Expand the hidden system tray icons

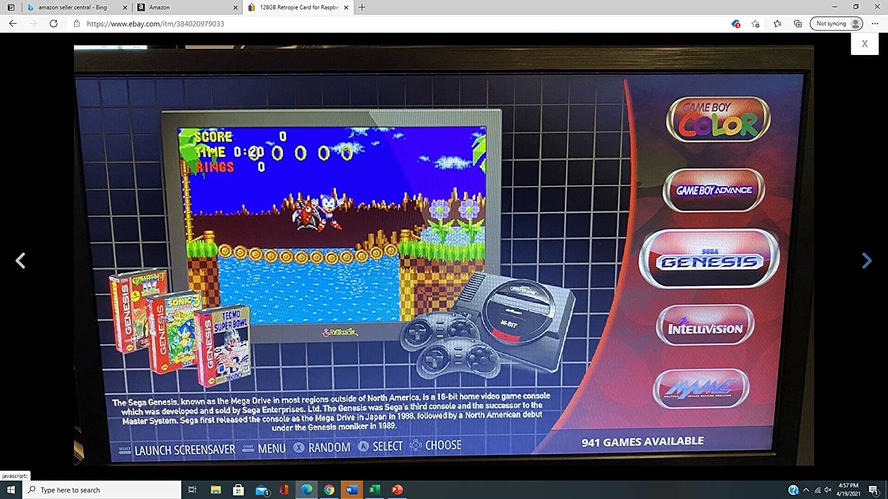pyautogui.click(x=806, y=490)
